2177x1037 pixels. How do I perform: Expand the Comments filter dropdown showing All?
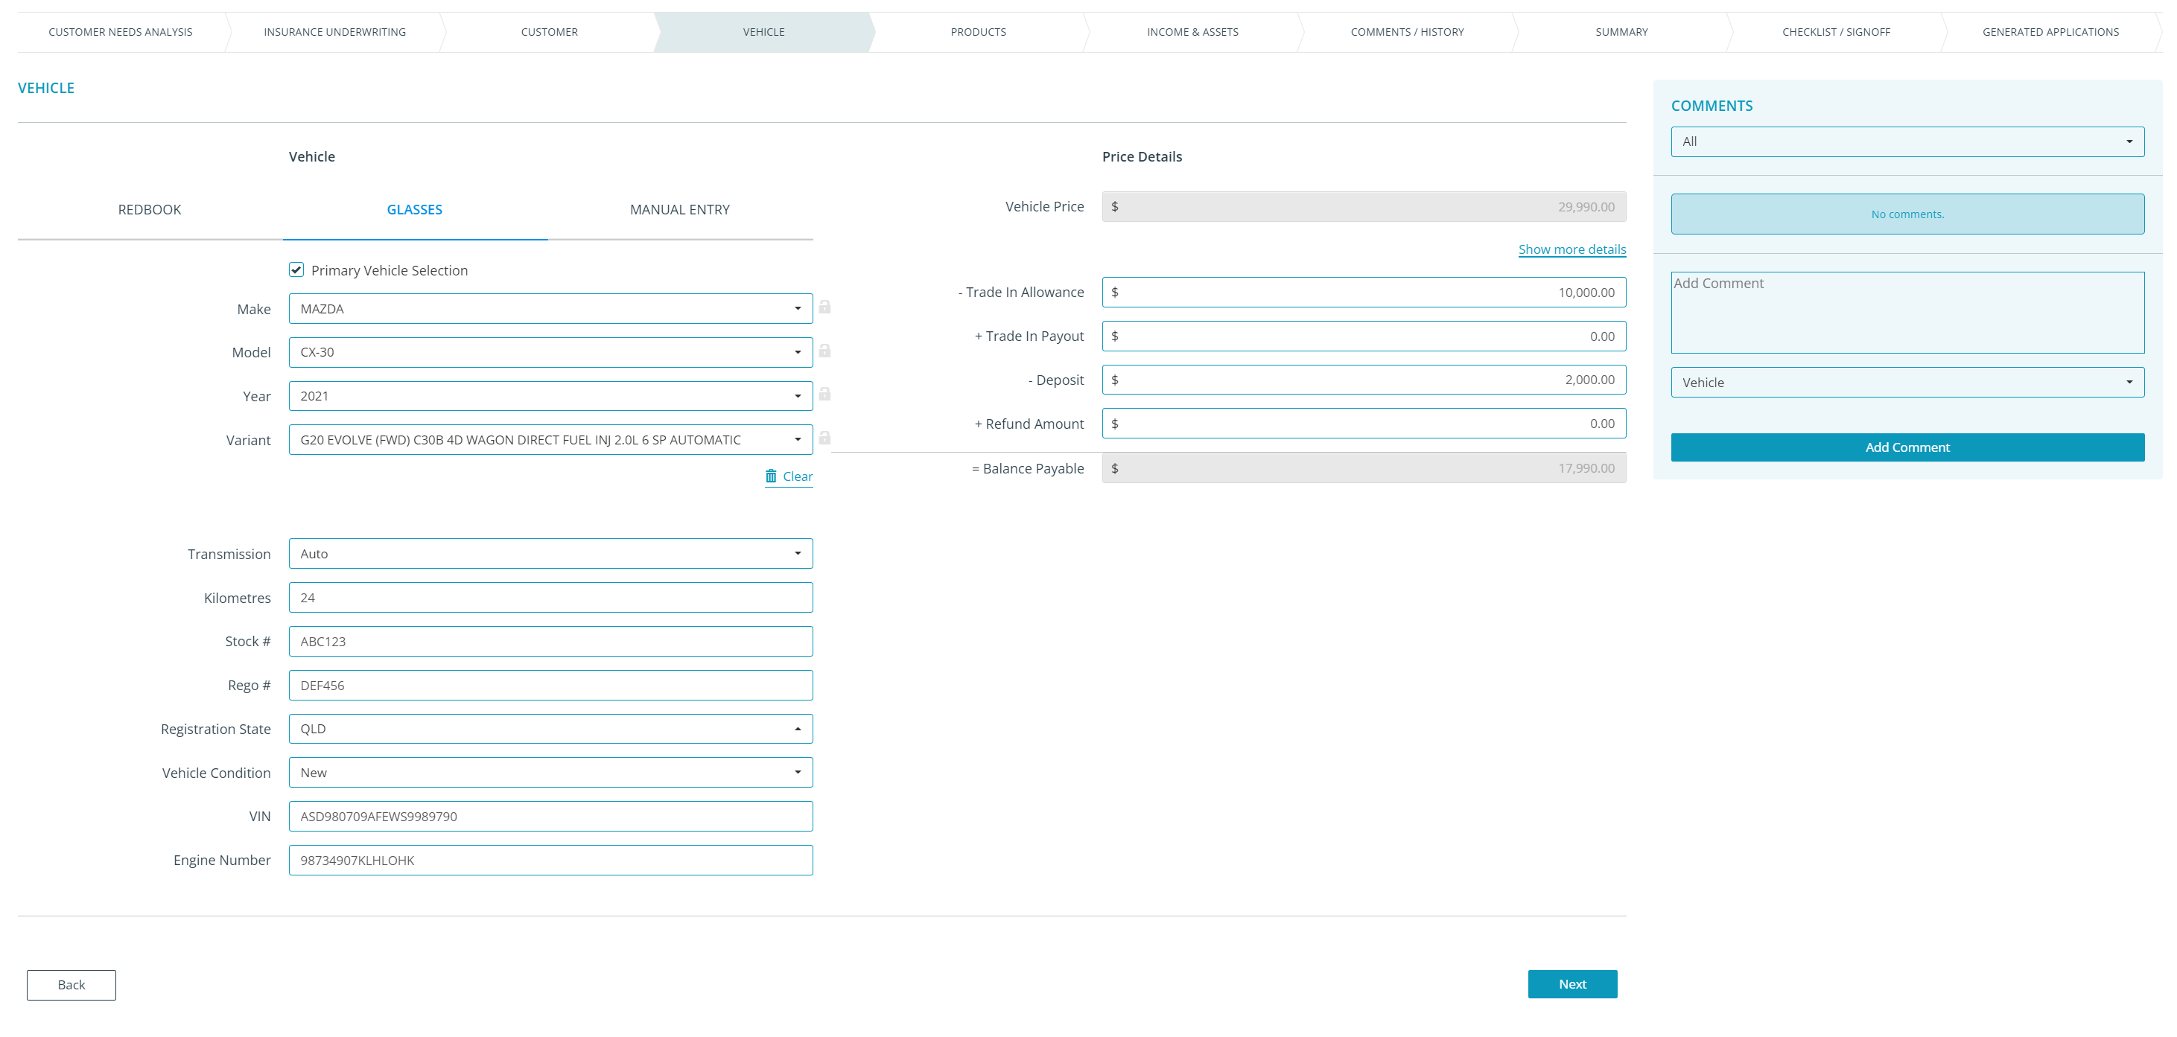[x=1907, y=142]
